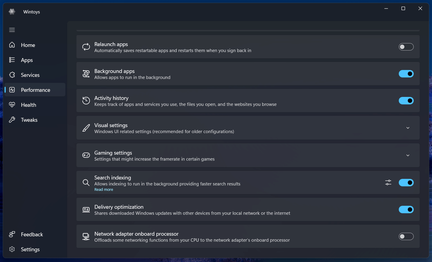
Task: Turn off Activity history
Action: point(406,100)
